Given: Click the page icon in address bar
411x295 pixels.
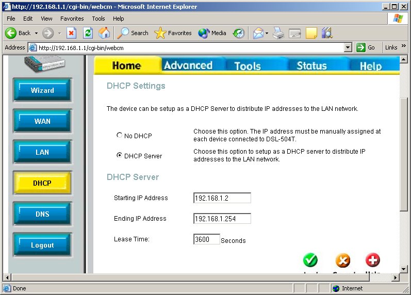Looking at the screenshot, I should 32,48.
